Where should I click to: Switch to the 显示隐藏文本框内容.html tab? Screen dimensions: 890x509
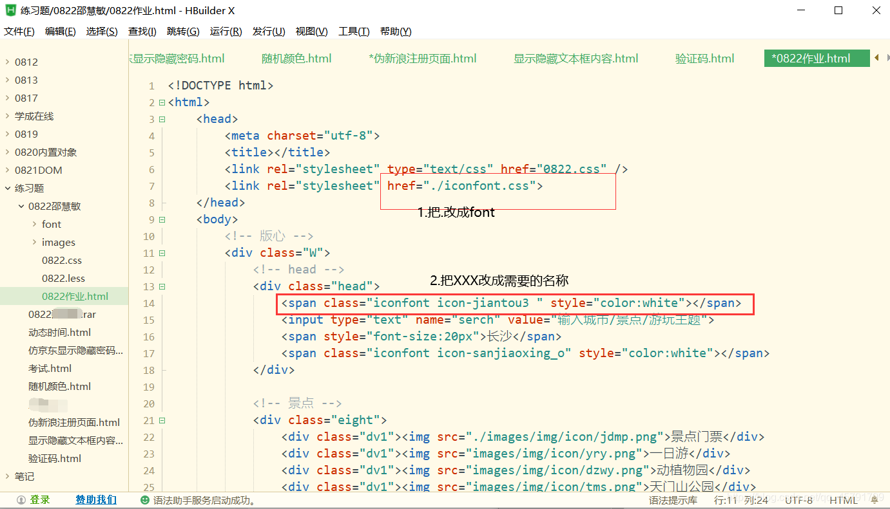tap(576, 59)
